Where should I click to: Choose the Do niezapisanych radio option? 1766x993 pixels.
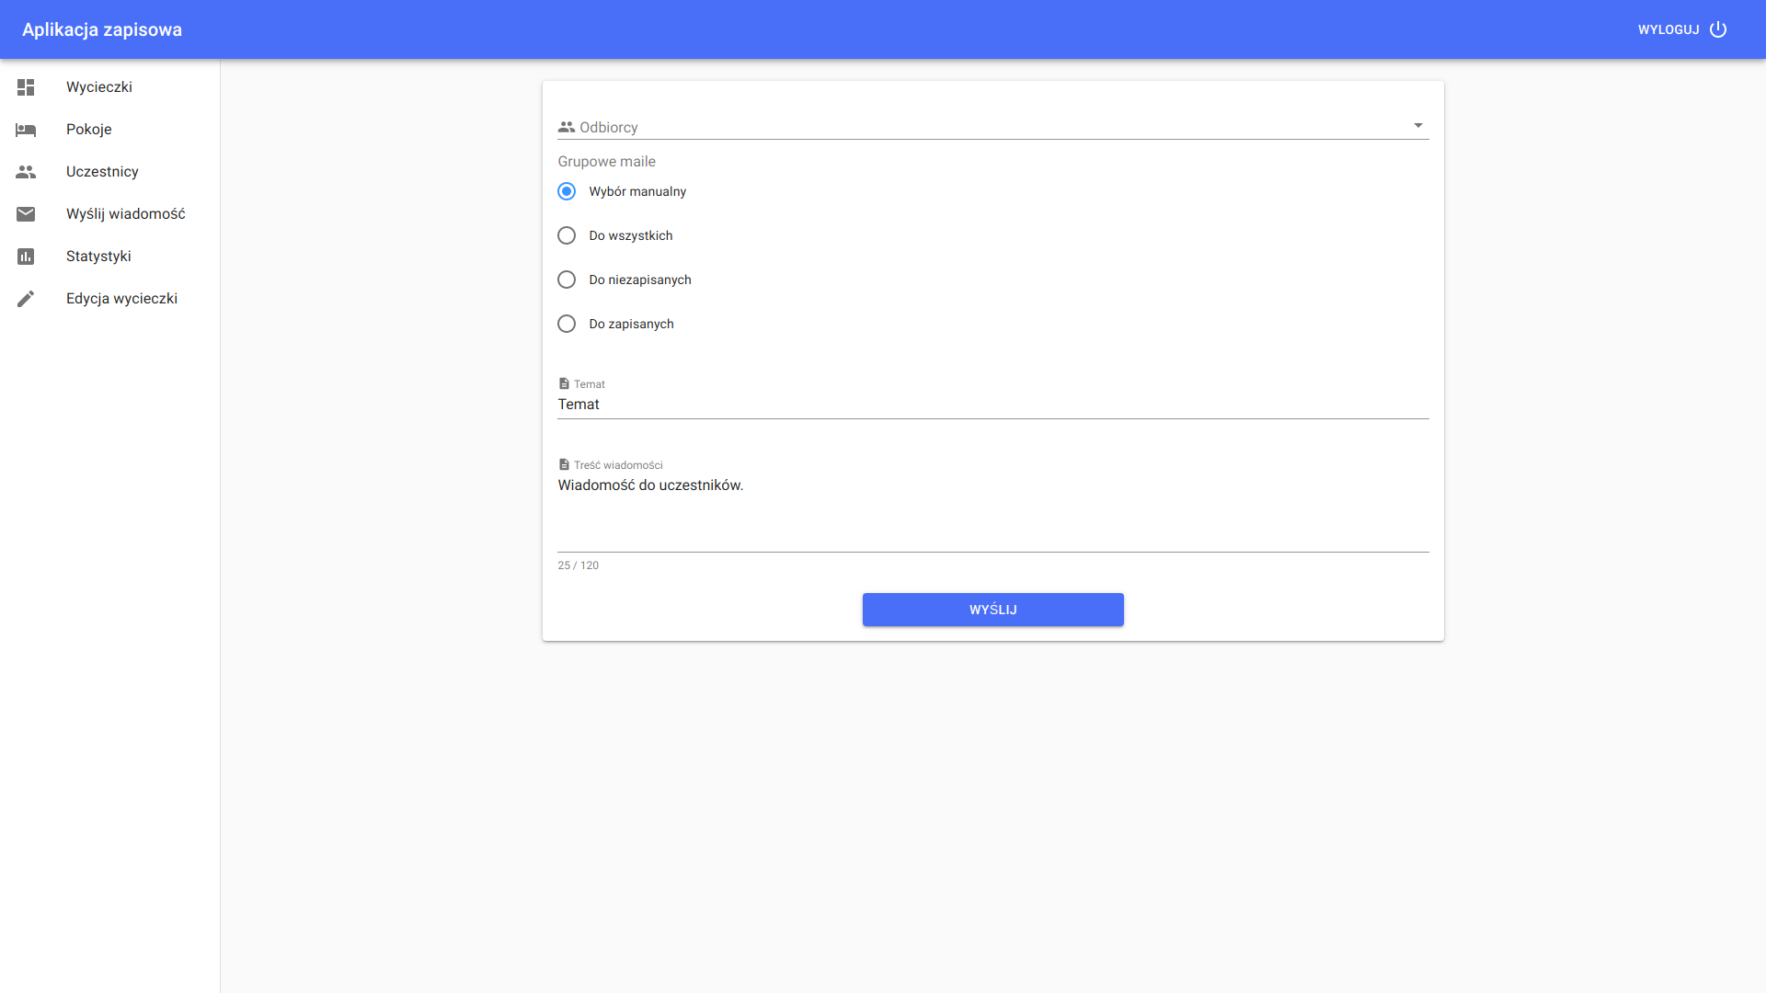click(x=567, y=280)
